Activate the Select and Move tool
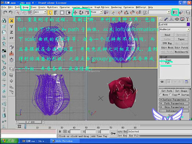 click(75, 12)
